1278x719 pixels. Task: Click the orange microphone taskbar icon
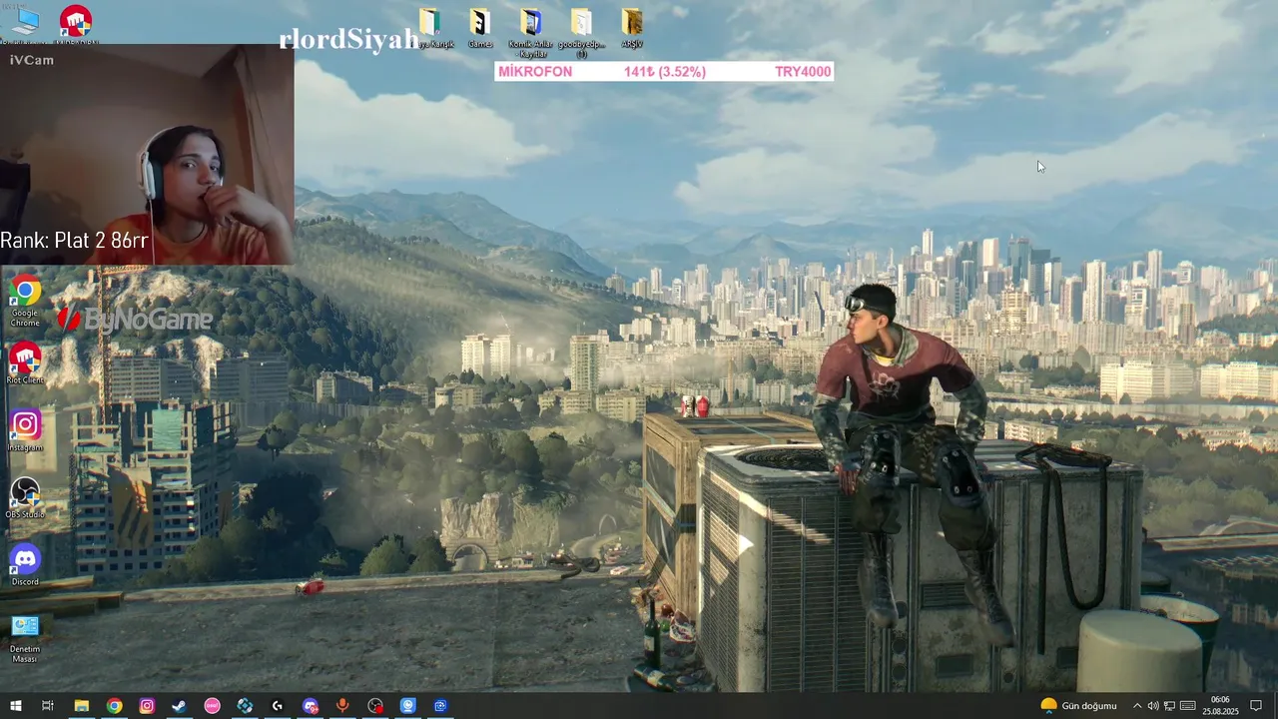coord(342,706)
